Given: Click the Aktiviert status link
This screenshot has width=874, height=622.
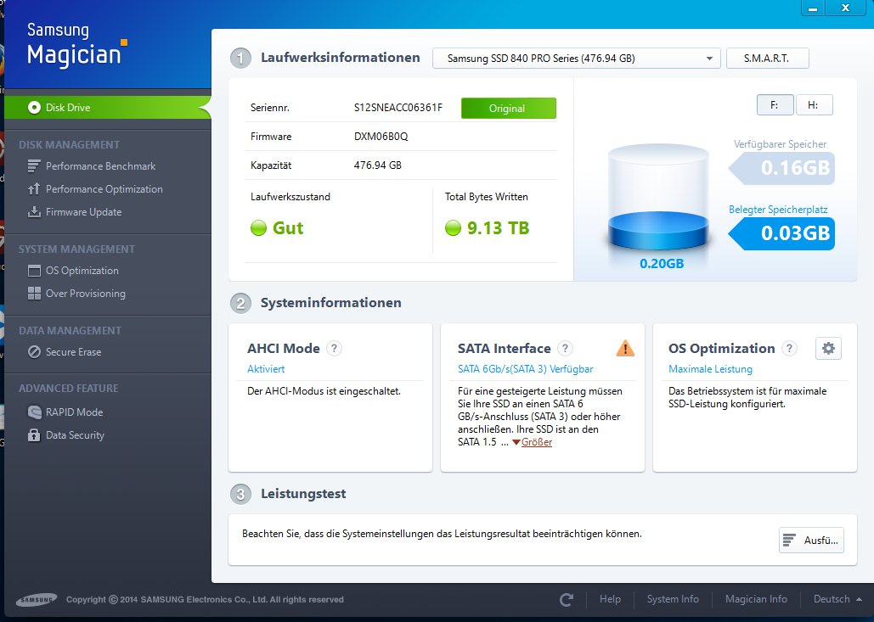Looking at the screenshot, I should (266, 368).
